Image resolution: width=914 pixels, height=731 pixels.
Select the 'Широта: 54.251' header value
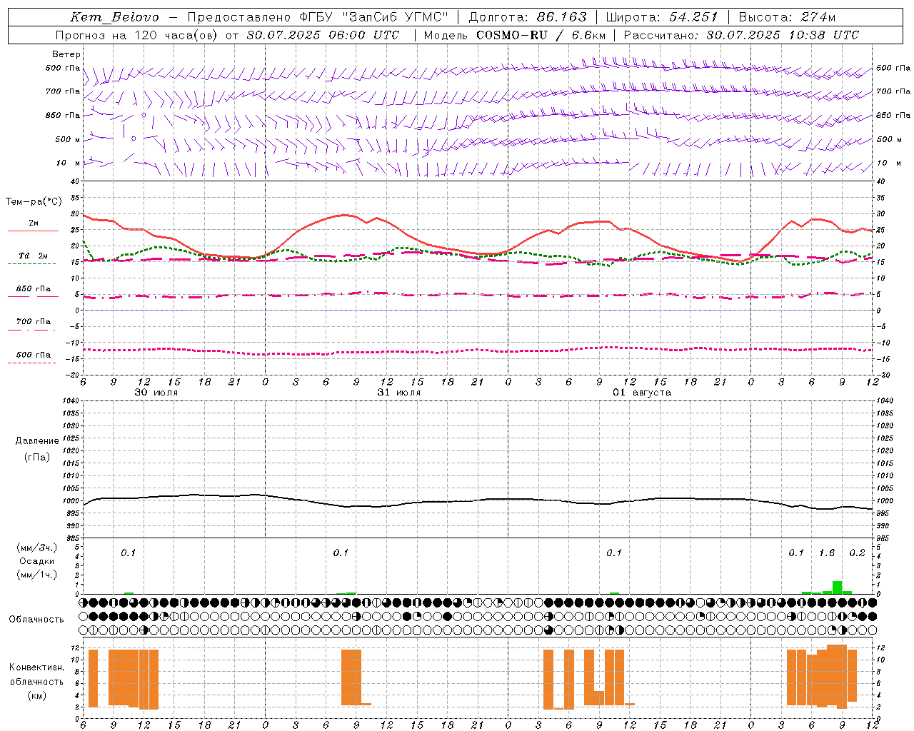point(662,17)
